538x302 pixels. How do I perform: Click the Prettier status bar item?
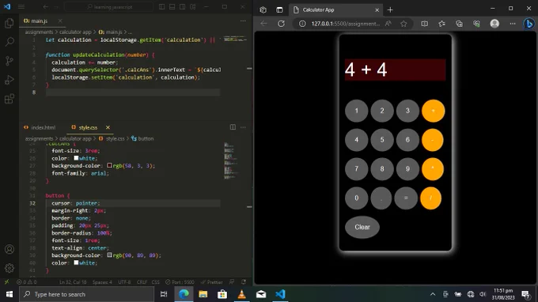(x=212, y=282)
